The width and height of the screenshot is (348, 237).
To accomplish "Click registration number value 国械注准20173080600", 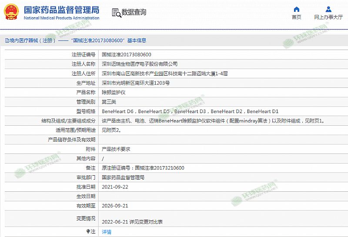I will [x=127, y=54].
